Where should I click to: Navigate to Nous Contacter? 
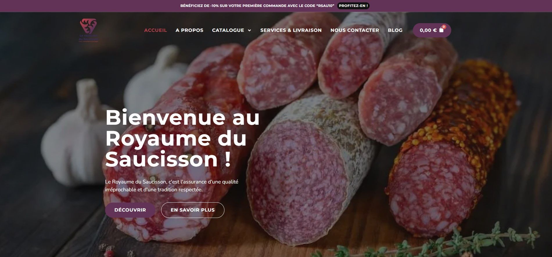click(x=355, y=30)
